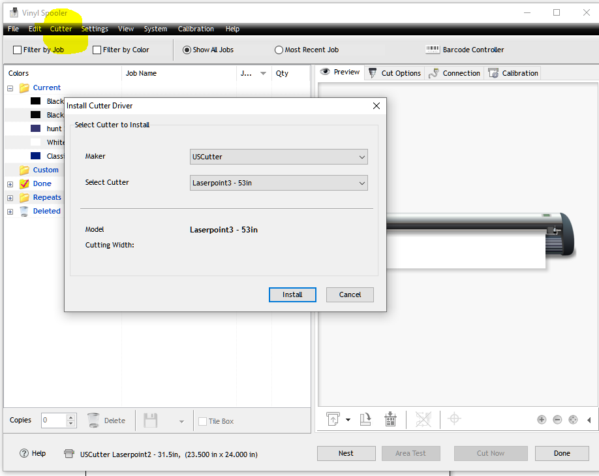Open the Select Cutter dropdown
The width and height of the screenshot is (599, 476).
(x=279, y=183)
